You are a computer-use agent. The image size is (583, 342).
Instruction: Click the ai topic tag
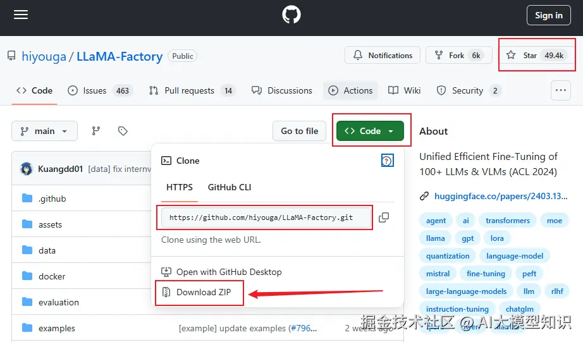(x=466, y=221)
